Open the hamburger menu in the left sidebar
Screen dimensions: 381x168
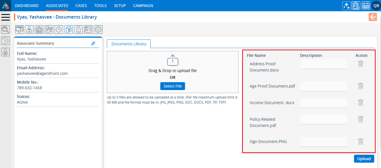[x=6, y=17]
